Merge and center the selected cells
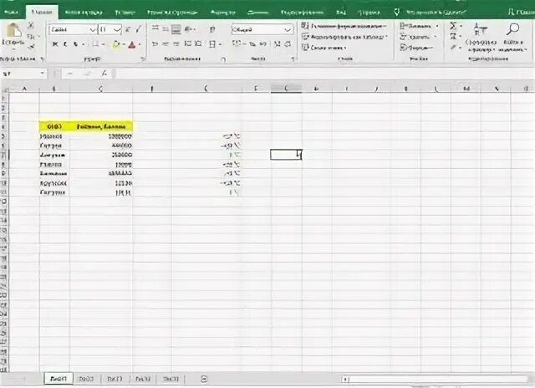Screen dimensions: 535x388 coord(212,44)
